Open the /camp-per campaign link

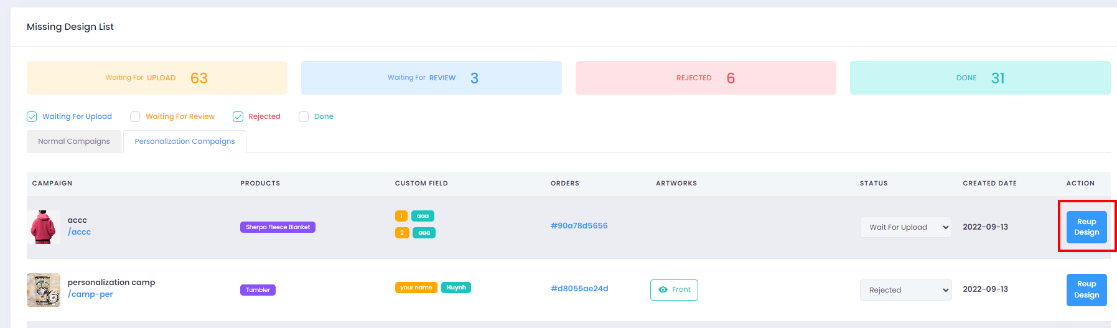[90, 294]
